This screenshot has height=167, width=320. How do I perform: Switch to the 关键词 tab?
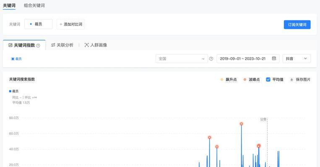click(x=9, y=5)
